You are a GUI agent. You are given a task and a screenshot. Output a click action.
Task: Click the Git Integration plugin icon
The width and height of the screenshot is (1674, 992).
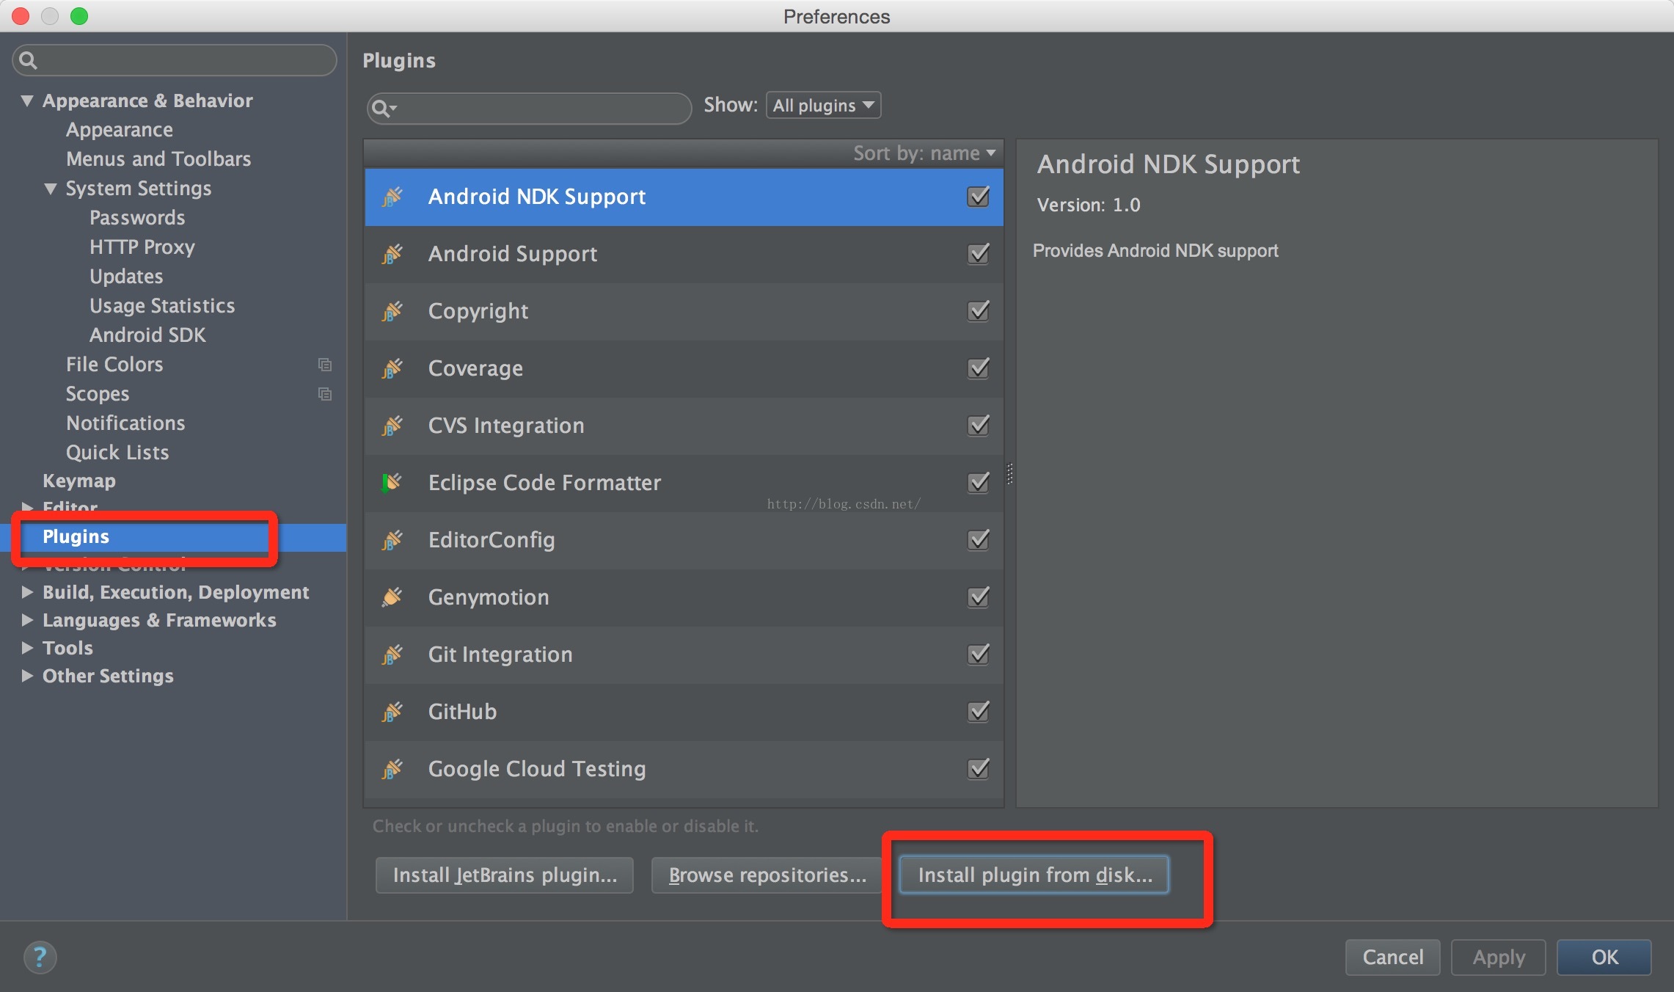pyautogui.click(x=392, y=654)
